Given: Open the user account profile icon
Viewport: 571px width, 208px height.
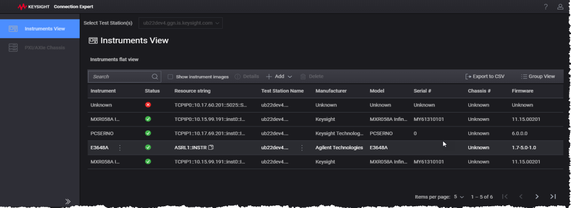Looking at the screenshot, I should (x=560, y=7).
